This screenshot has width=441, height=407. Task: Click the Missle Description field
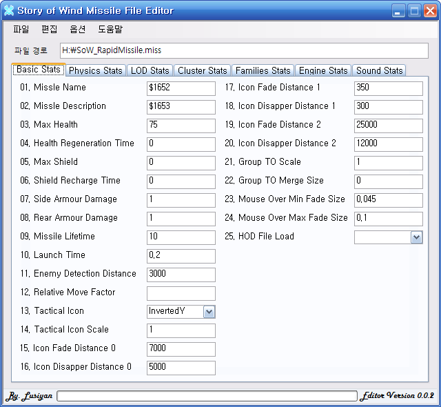(181, 107)
